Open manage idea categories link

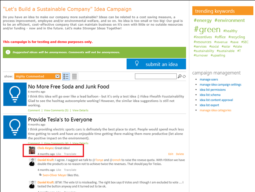[215, 110]
